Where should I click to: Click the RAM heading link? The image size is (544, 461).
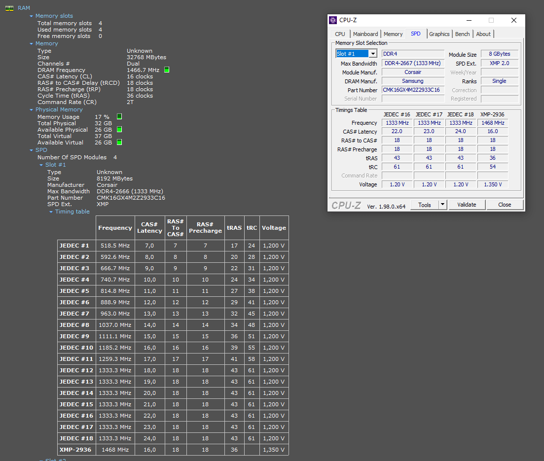[24, 8]
